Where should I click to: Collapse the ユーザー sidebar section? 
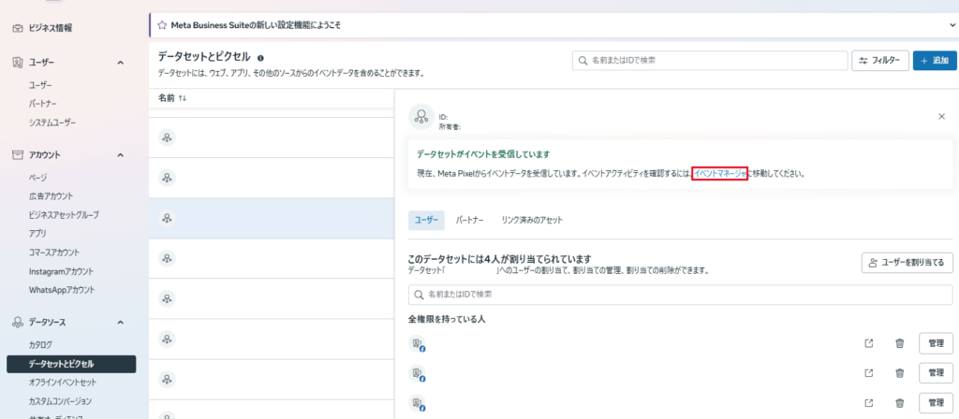[120, 63]
